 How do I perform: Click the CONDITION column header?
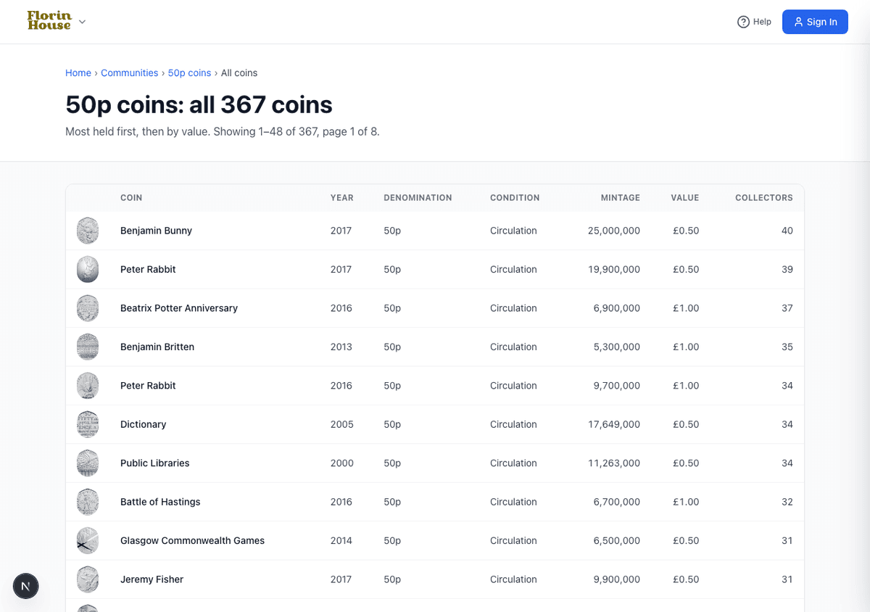[x=515, y=197]
